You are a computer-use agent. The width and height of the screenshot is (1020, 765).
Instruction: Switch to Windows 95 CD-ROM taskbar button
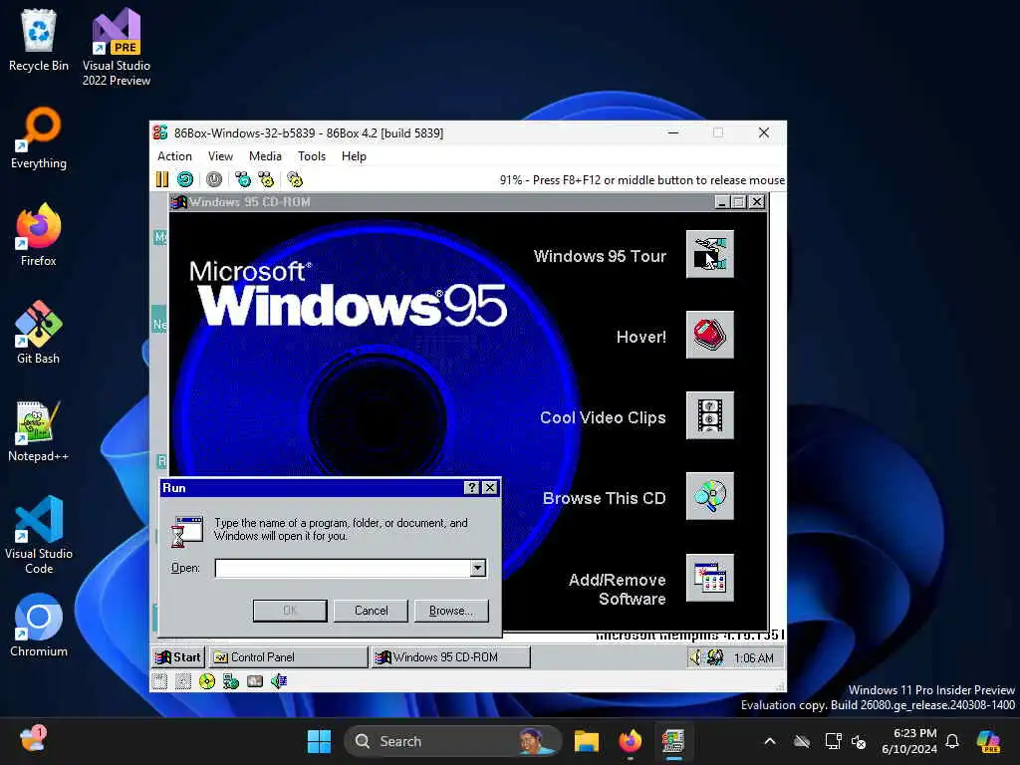[x=451, y=657]
